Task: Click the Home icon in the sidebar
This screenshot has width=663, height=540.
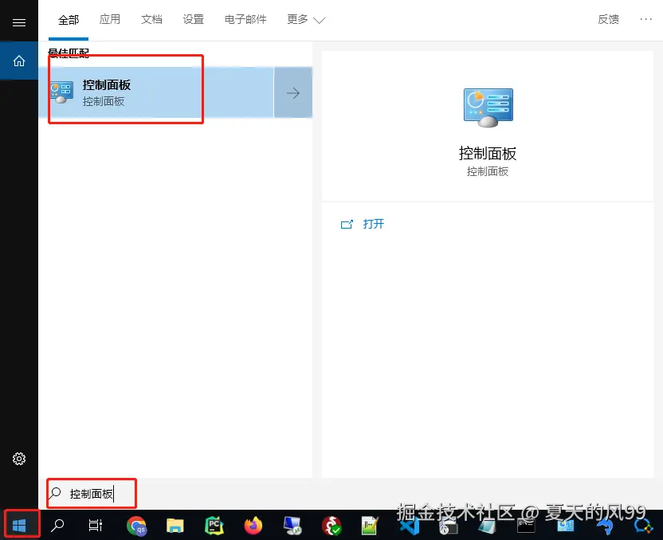Action: pos(19,61)
